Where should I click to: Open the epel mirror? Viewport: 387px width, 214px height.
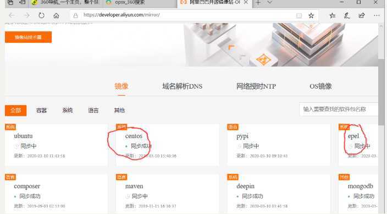pos(353,136)
